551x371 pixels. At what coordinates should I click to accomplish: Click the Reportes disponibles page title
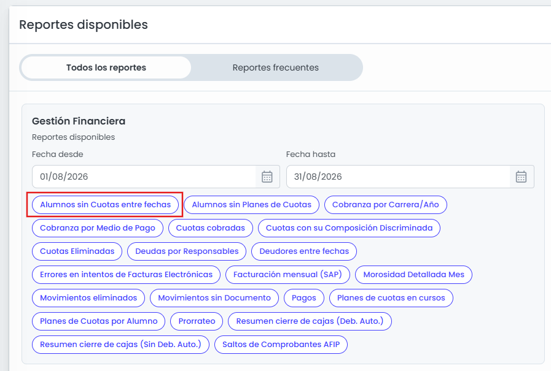[x=84, y=25]
